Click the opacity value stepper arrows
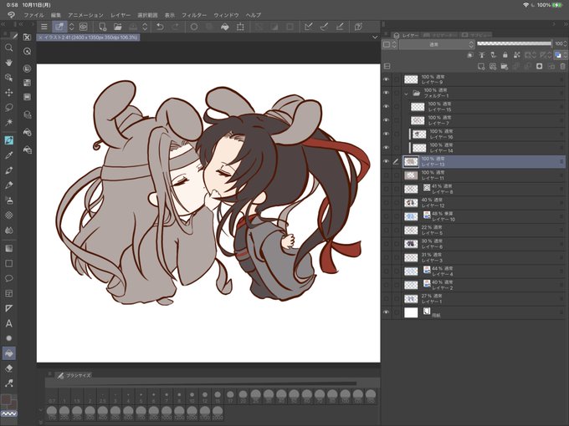569x426 pixels. (x=566, y=43)
